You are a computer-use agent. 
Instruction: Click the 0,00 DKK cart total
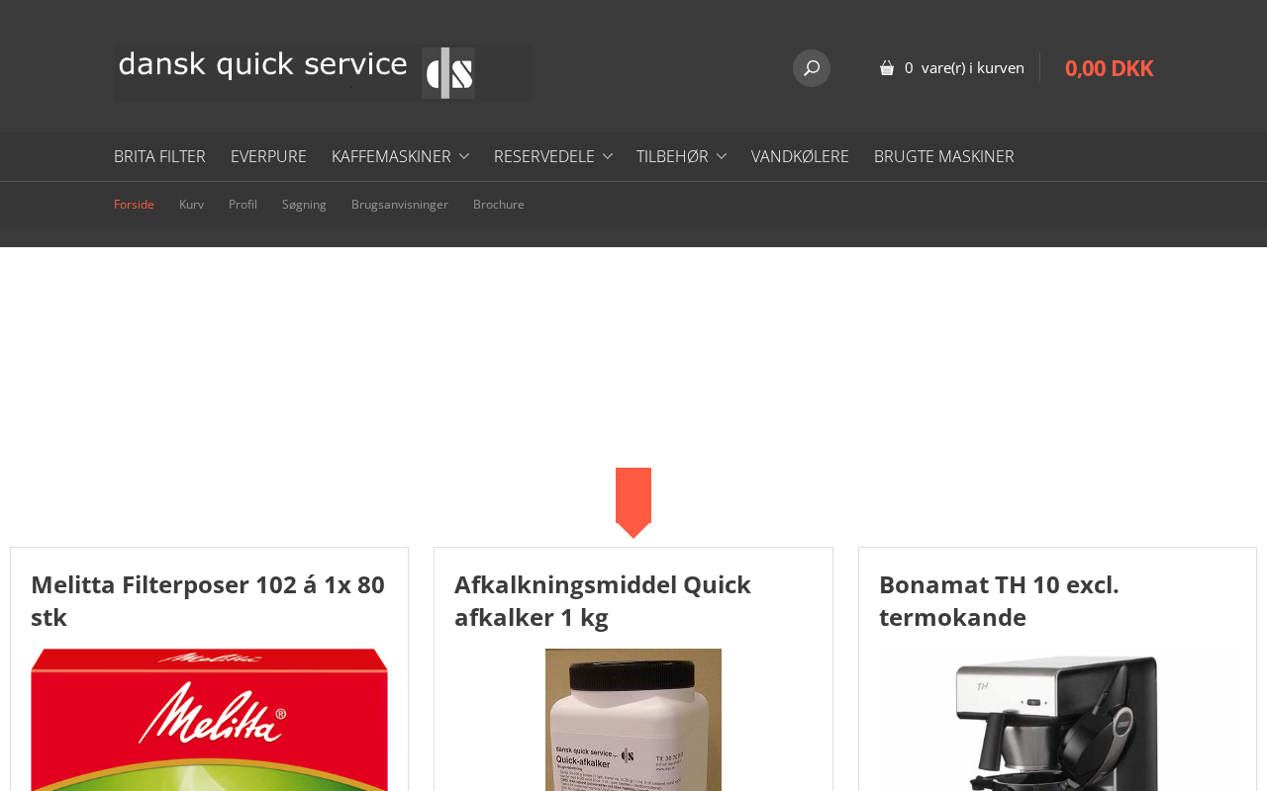click(1109, 68)
